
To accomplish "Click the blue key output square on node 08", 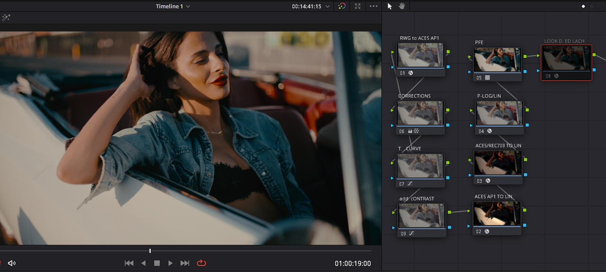I will (595, 70).
